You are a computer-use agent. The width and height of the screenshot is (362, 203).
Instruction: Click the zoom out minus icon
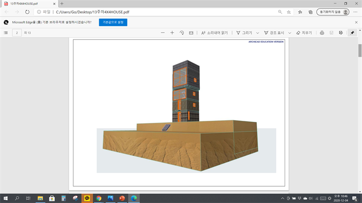tap(163, 33)
